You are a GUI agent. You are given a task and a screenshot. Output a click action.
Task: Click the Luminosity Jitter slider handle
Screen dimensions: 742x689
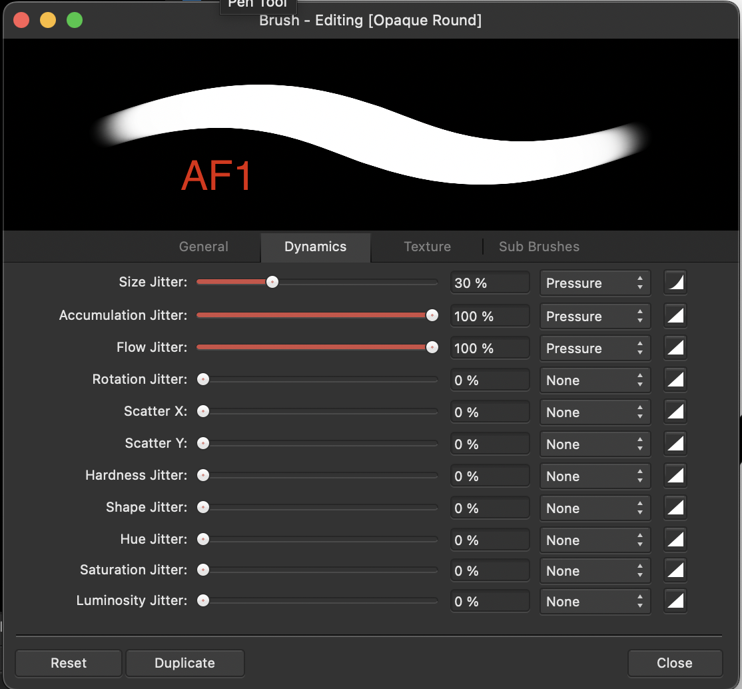point(203,601)
